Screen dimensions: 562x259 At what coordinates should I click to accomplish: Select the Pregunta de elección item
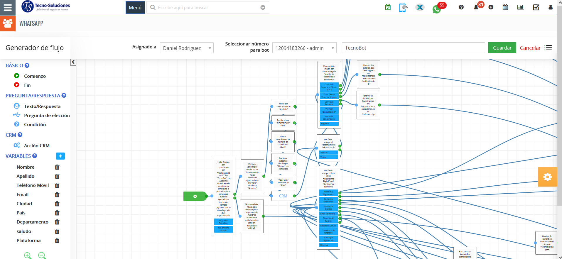pyautogui.click(x=47, y=116)
